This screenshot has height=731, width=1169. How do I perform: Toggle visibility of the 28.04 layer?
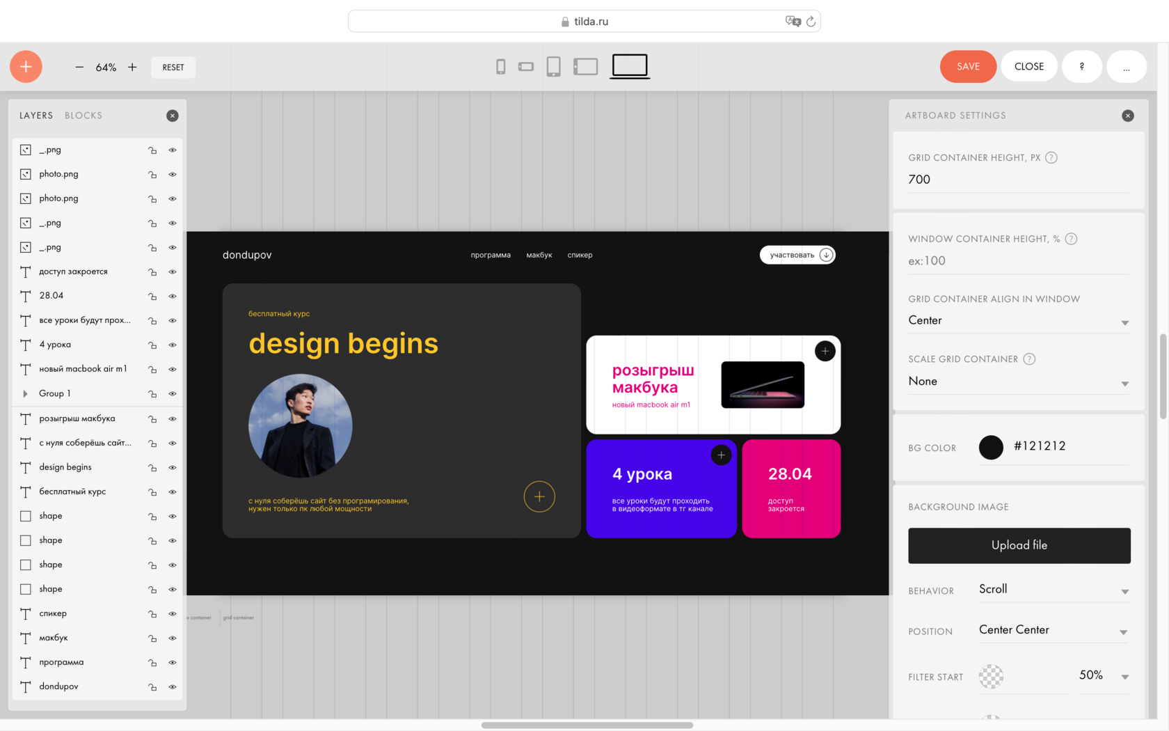173,297
